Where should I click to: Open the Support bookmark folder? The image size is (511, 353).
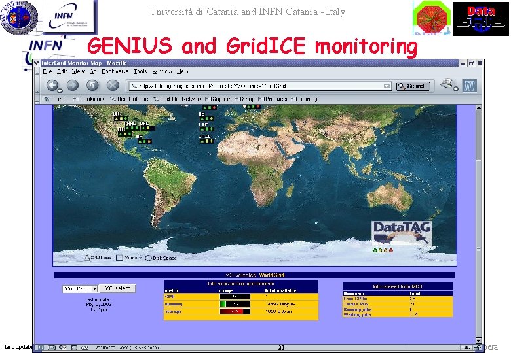click(219, 99)
